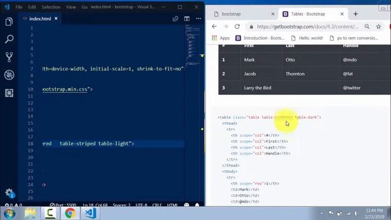Click the Port: 5500 status bar item

coord(63,205)
